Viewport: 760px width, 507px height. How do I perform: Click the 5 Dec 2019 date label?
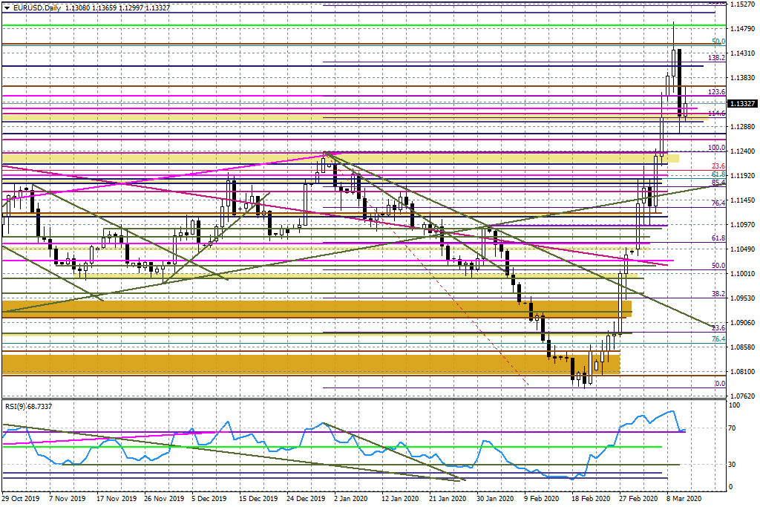(x=209, y=498)
